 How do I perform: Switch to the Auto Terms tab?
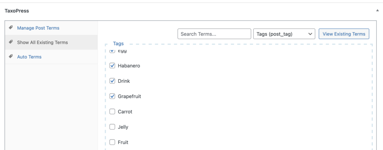pyautogui.click(x=29, y=57)
